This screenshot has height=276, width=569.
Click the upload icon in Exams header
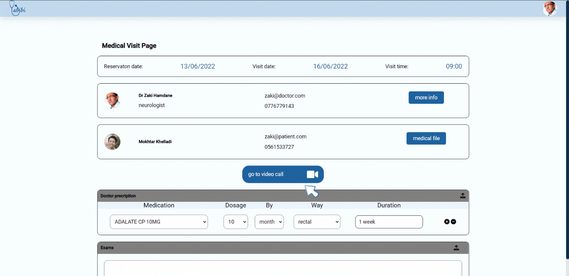click(x=456, y=248)
